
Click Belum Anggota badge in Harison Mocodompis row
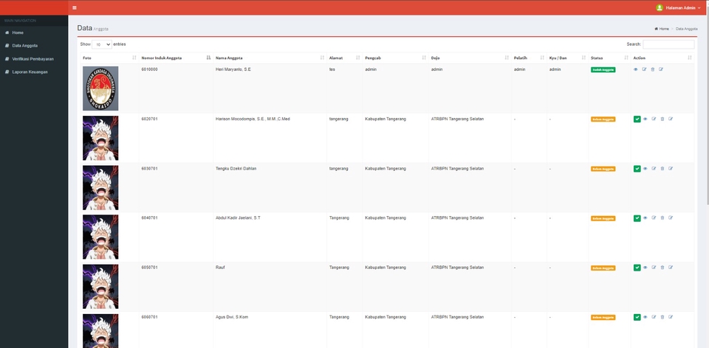(603, 119)
